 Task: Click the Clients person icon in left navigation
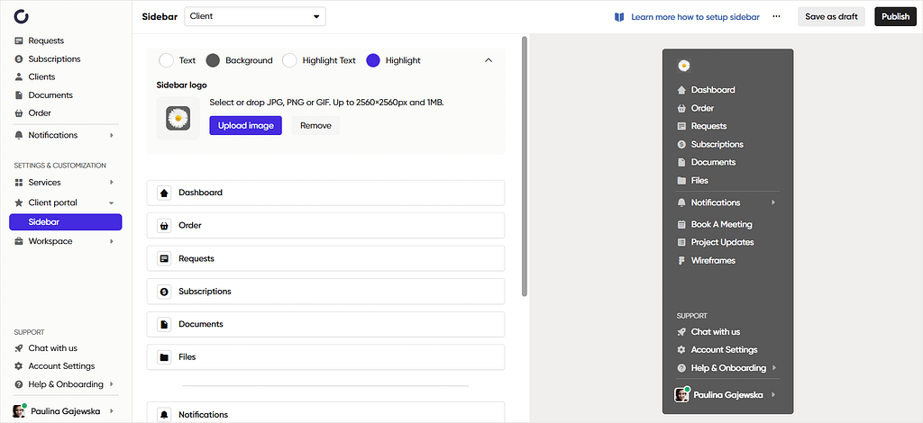(19, 77)
